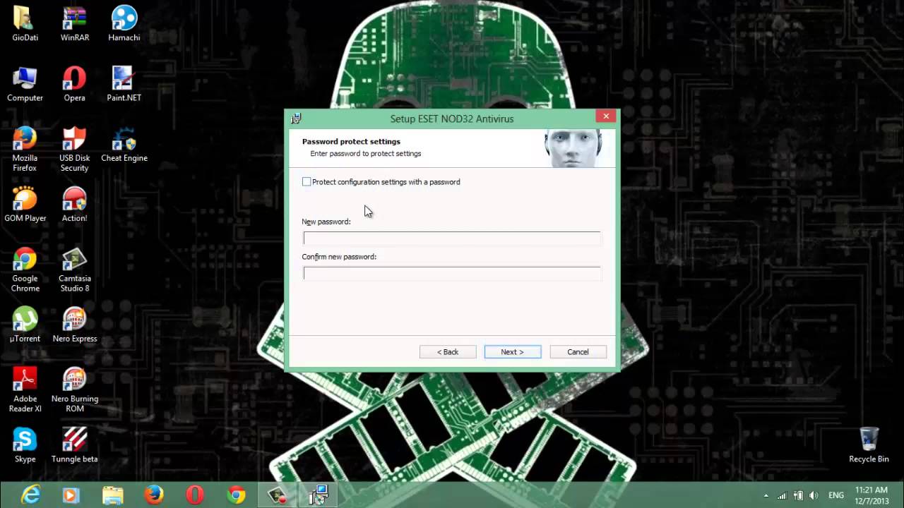Show hidden system tray icons
Screen dimensions: 904x508
(x=766, y=495)
